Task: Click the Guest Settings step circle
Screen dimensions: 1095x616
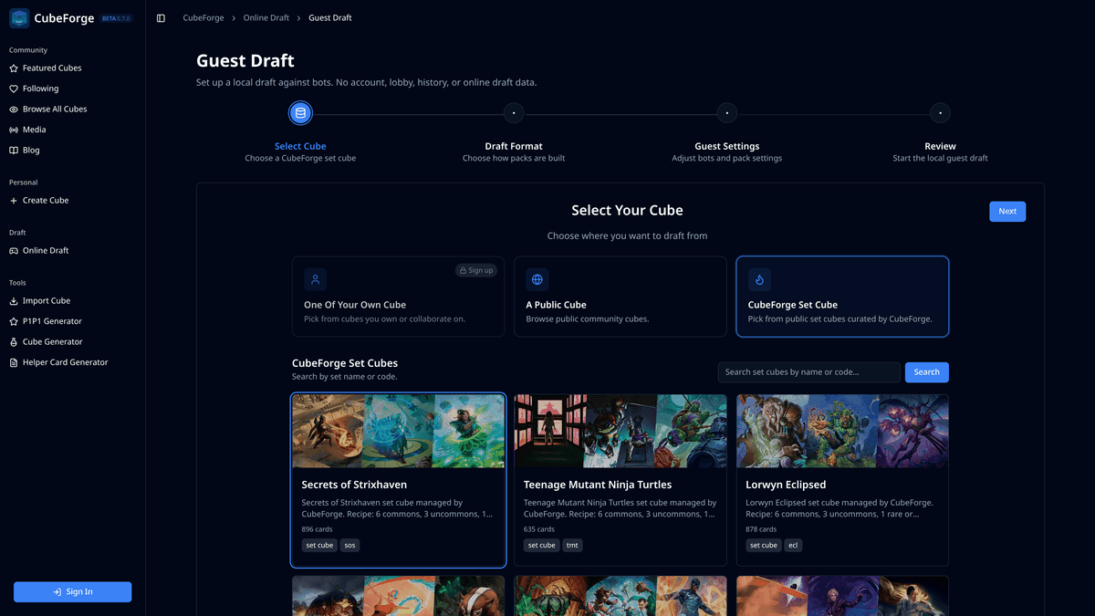Action: pyautogui.click(x=726, y=113)
